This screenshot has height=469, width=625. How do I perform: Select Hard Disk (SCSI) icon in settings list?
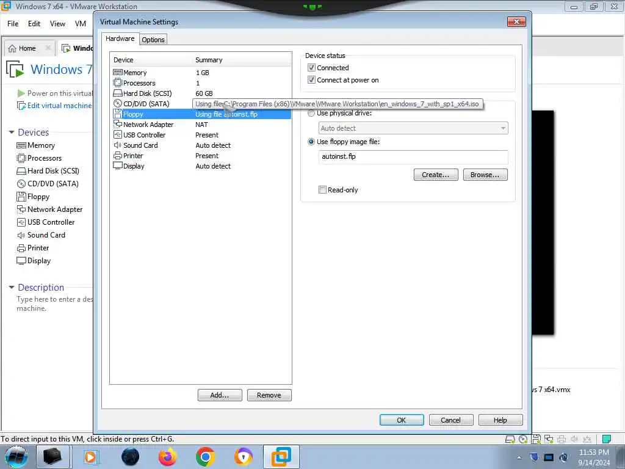click(x=118, y=93)
